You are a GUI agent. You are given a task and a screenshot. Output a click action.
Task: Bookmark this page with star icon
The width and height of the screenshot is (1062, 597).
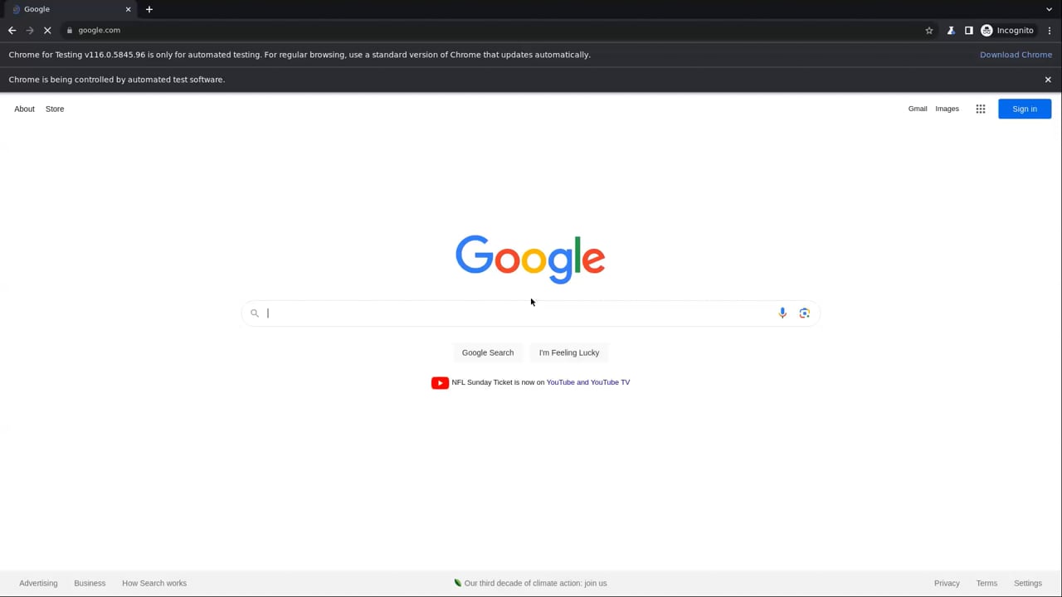[929, 30]
